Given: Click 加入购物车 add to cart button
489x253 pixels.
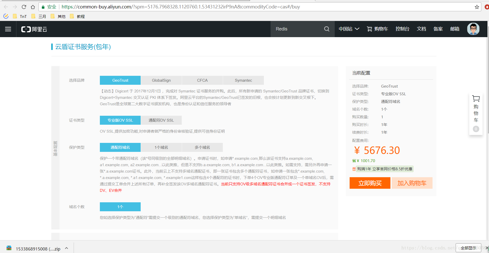Looking at the screenshot, I should [x=412, y=183].
